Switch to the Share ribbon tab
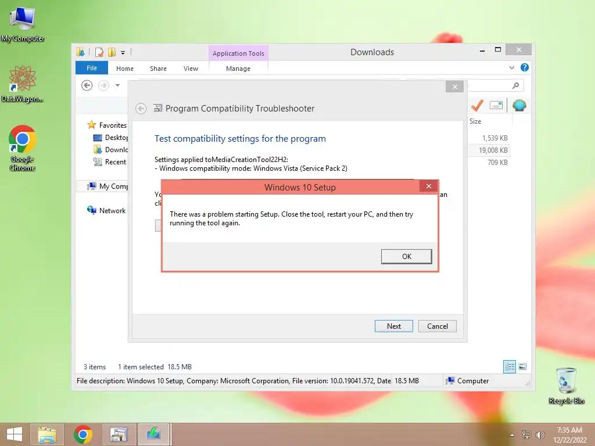Screen dimensions: 595x446 pyautogui.click(x=158, y=69)
